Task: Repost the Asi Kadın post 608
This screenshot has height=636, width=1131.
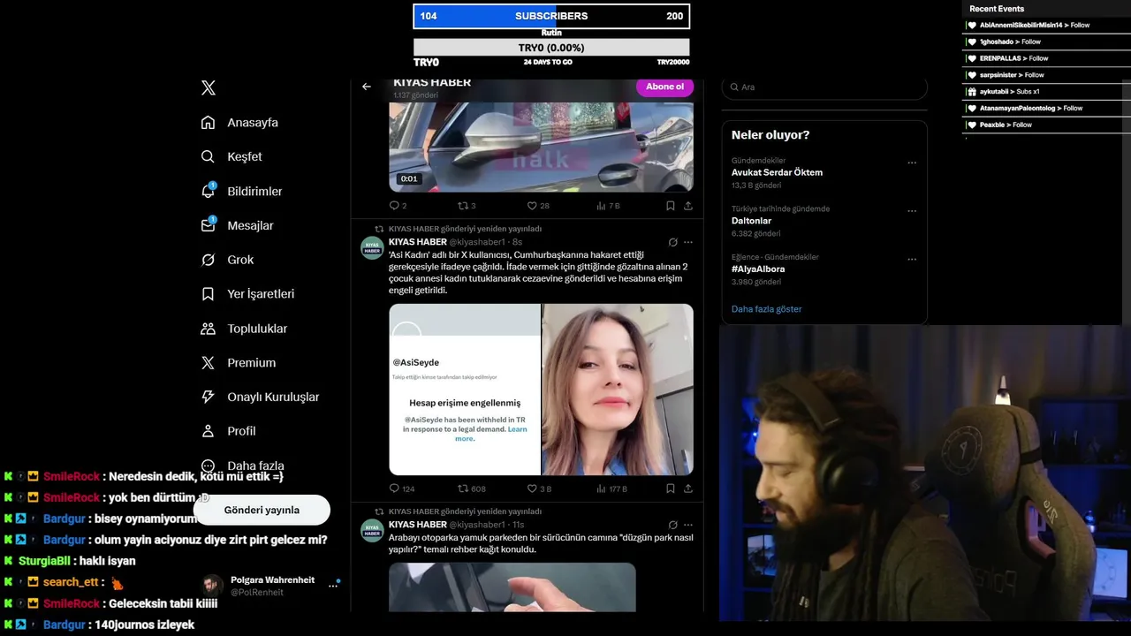Action: (x=472, y=488)
